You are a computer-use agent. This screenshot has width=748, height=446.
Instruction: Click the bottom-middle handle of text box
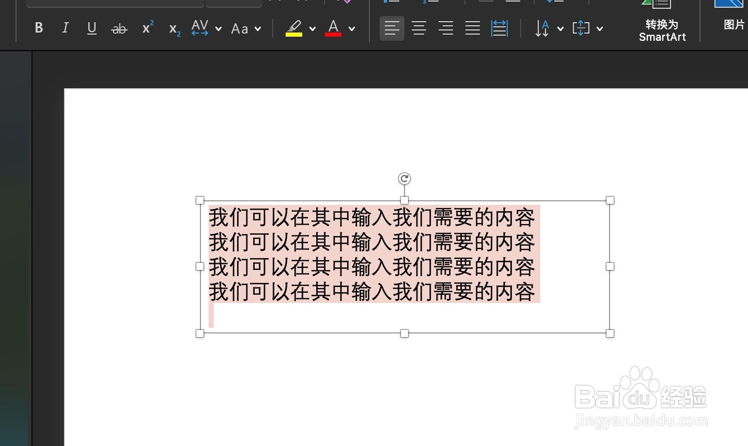[404, 333]
